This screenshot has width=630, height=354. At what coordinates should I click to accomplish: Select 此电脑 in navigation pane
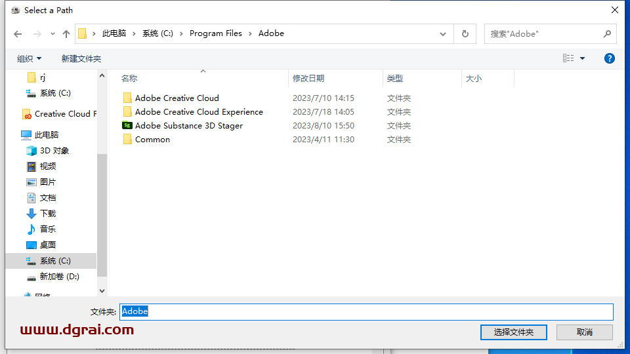coord(40,135)
